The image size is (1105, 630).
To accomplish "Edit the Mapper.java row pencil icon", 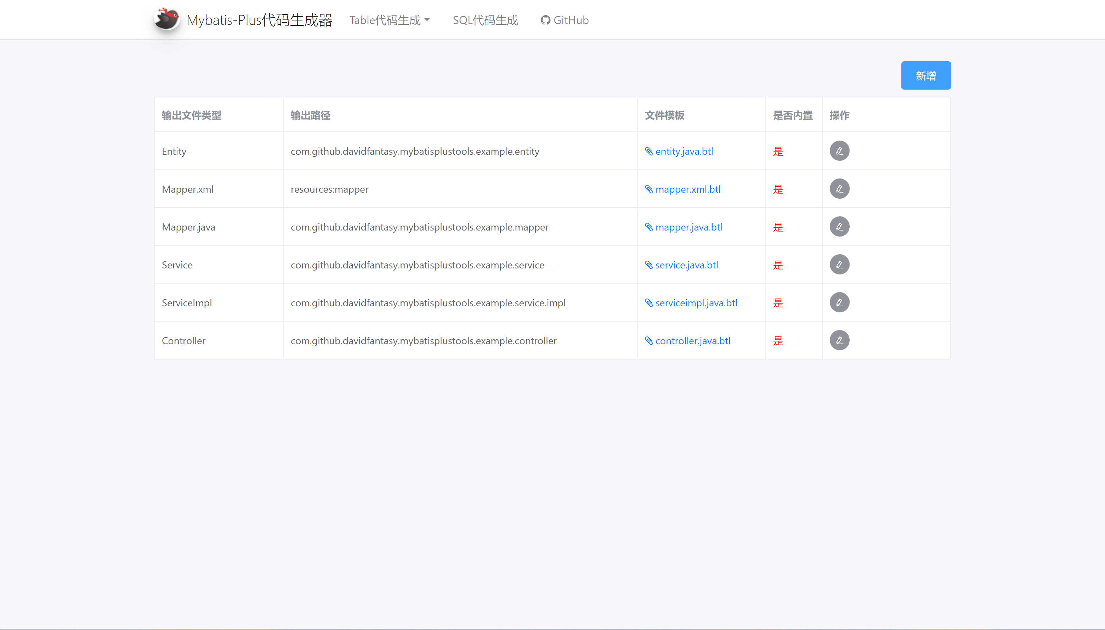I will (x=839, y=227).
